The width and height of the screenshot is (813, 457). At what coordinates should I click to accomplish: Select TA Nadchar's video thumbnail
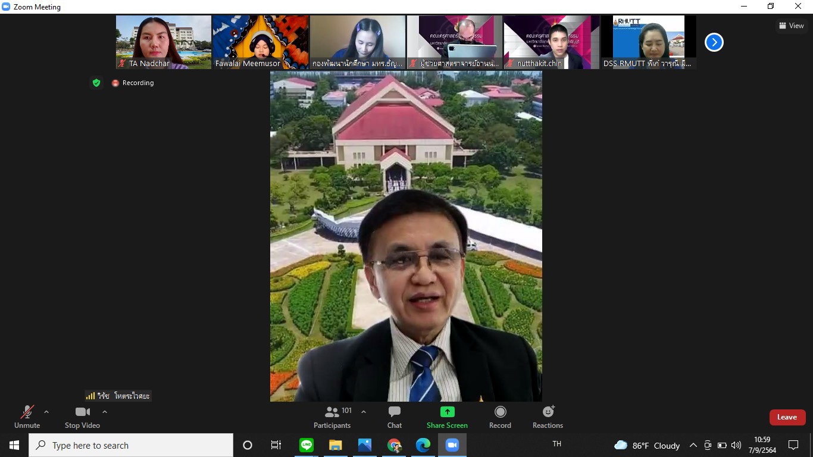pyautogui.click(x=163, y=42)
